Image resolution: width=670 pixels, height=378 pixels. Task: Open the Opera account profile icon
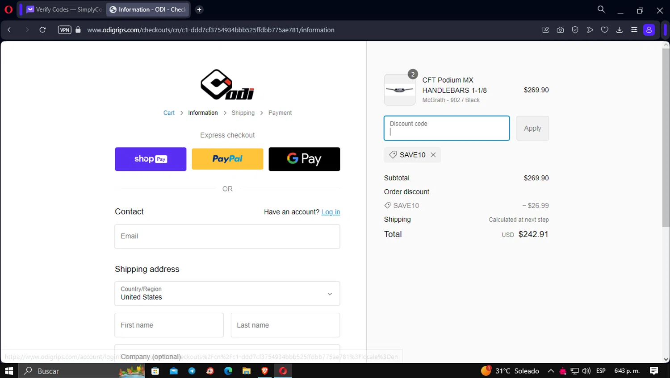click(x=649, y=30)
